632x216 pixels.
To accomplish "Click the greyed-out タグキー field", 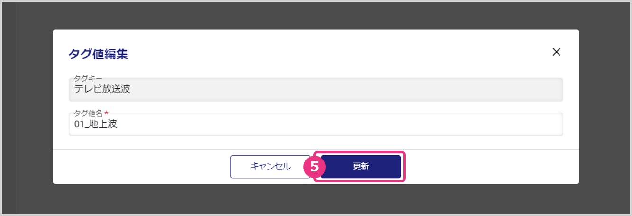I will (x=315, y=89).
